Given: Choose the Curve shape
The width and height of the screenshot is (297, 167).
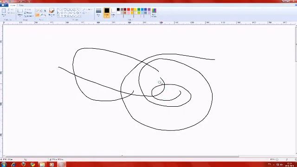Looking at the screenshot, I should [62, 10].
